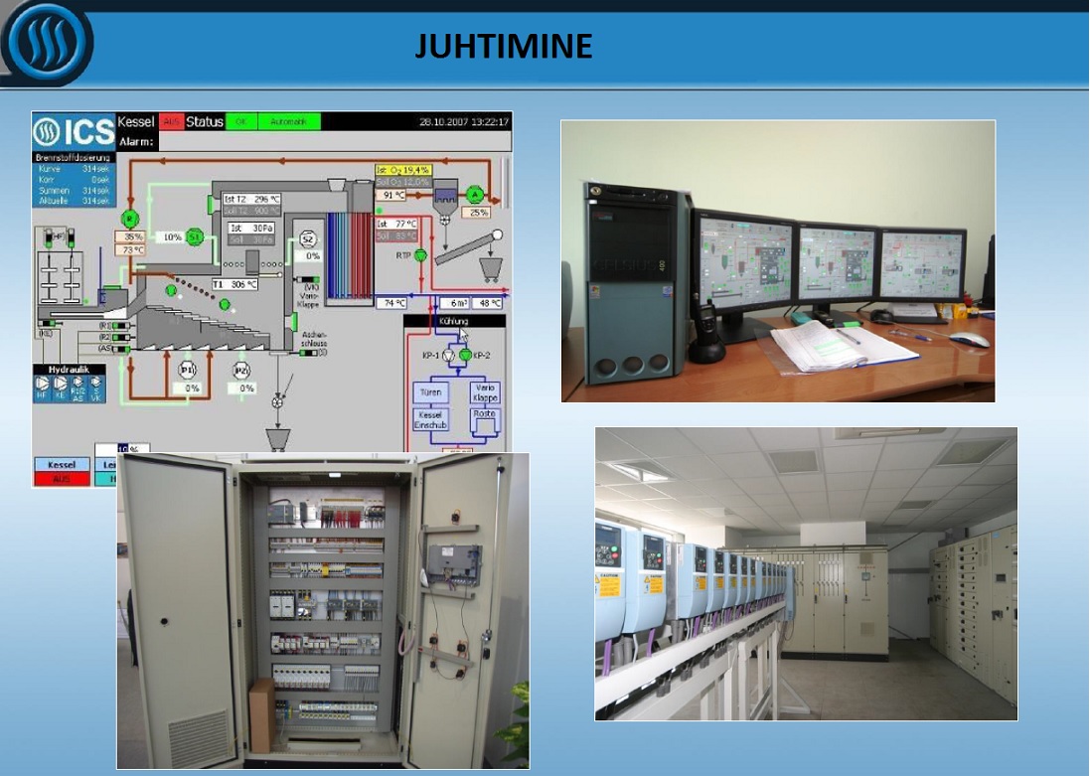Click the green R recirculation fan
The height and width of the screenshot is (776, 1090).
point(130,218)
